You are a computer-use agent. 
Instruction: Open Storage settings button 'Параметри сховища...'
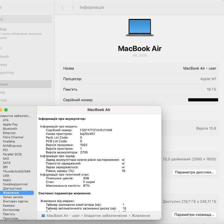(194, 215)
